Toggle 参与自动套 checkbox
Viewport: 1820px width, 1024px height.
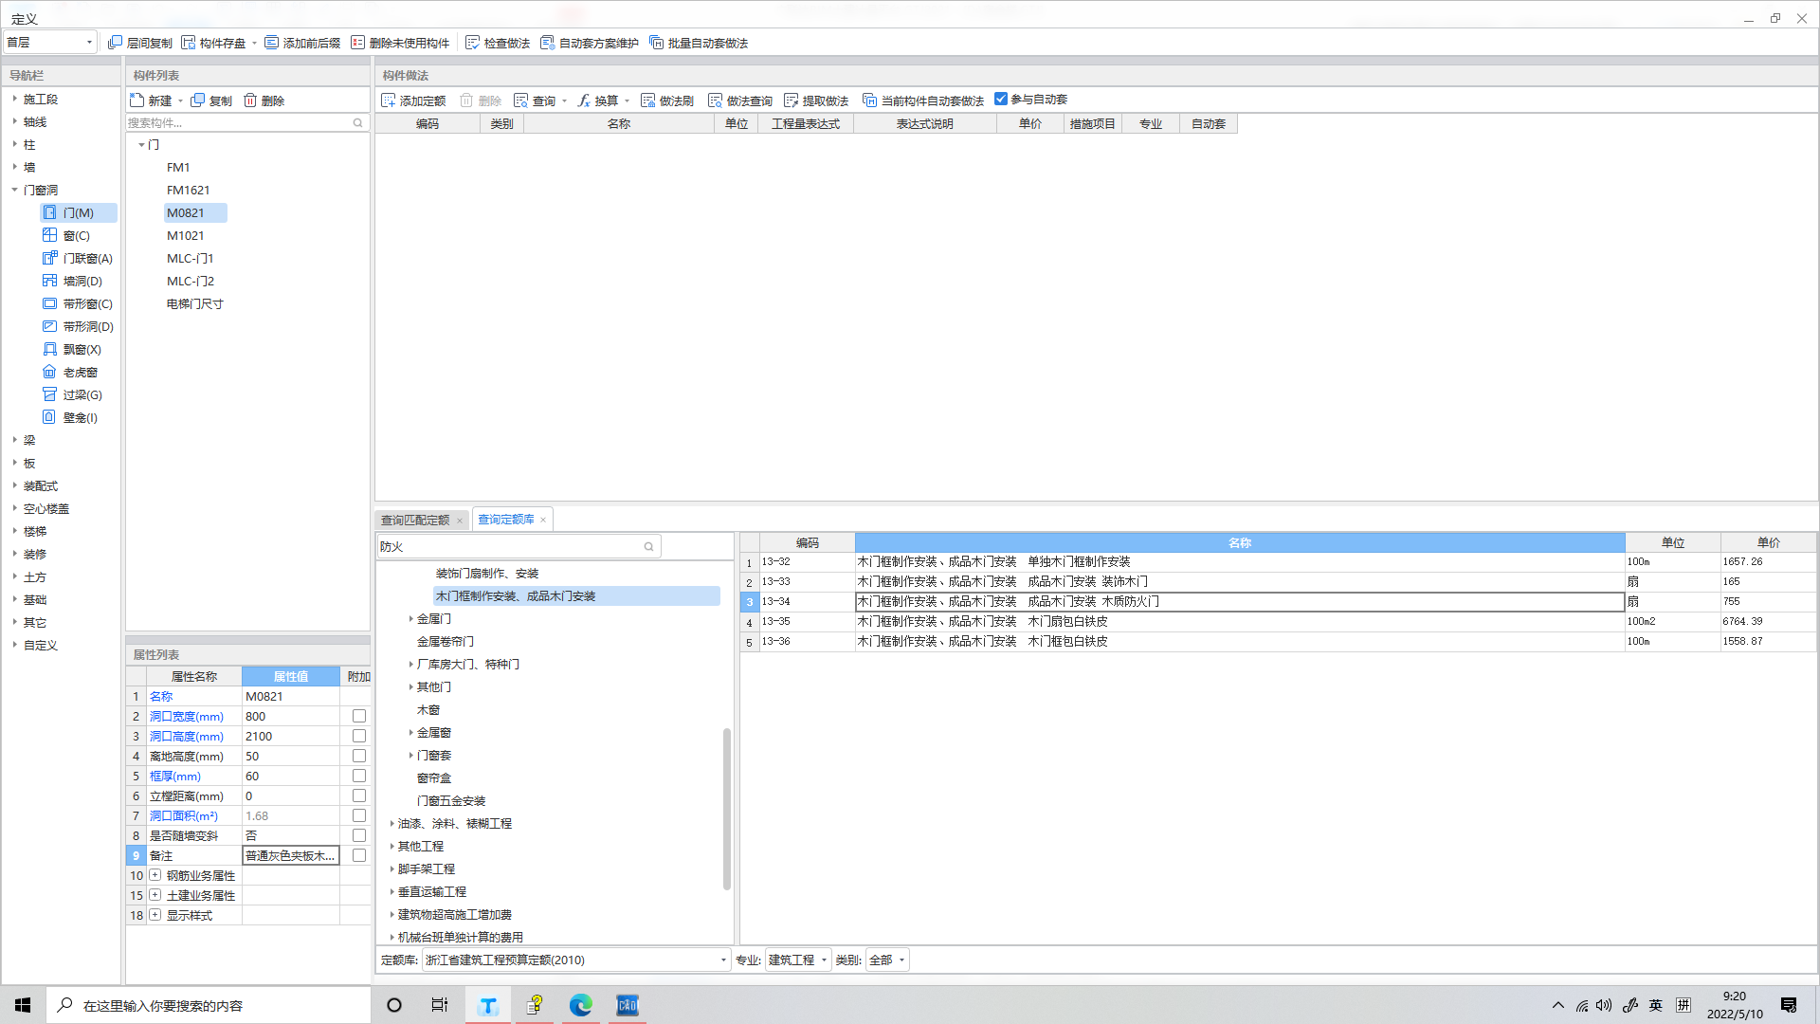1001,99
